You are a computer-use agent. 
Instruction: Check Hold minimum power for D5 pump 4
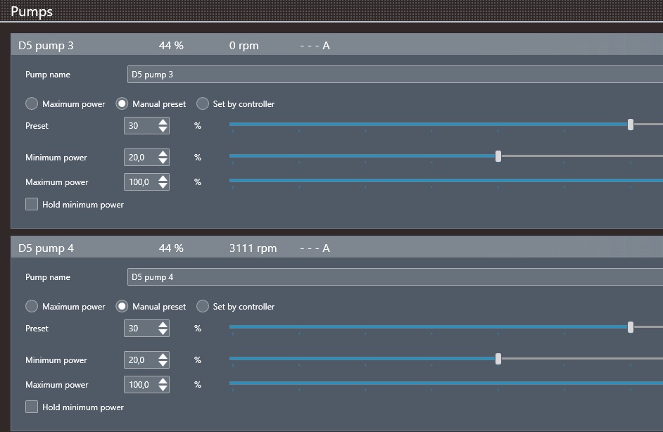tap(32, 407)
